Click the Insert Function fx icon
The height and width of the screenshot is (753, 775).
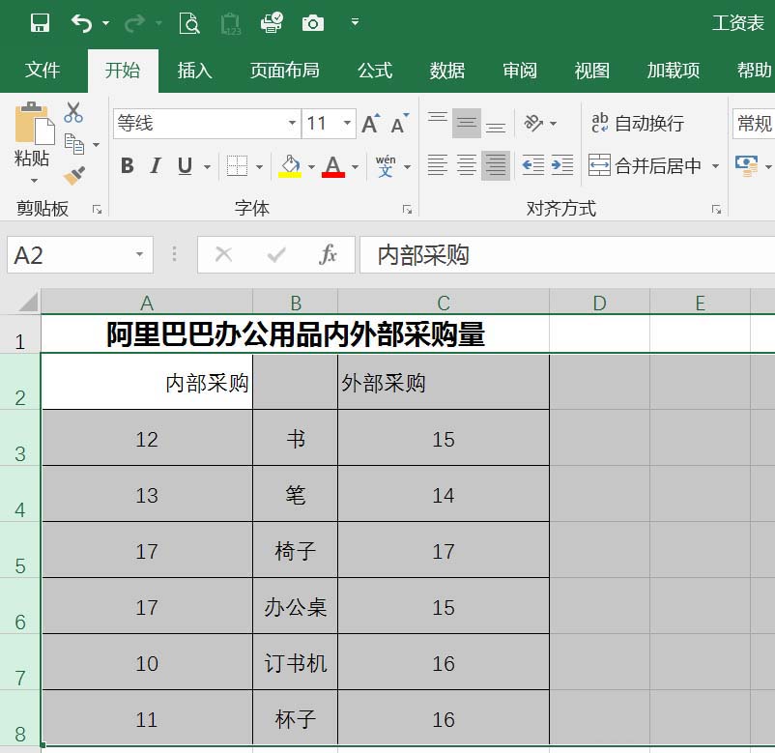point(328,255)
